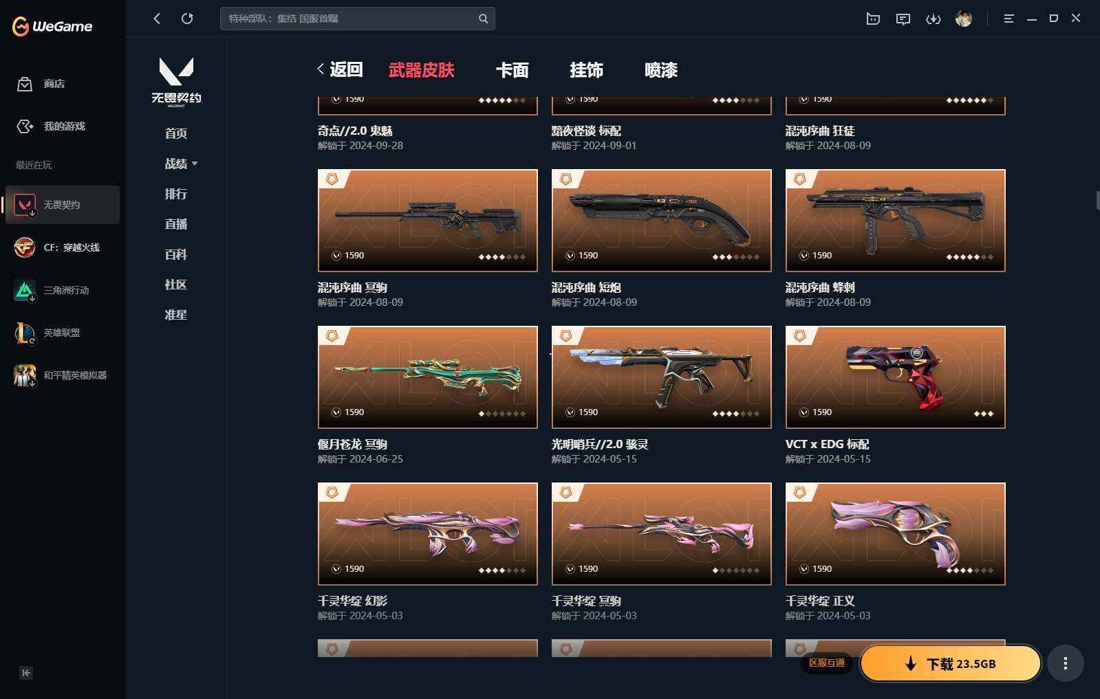Select the CF: 穿越火线 game icon

25,247
